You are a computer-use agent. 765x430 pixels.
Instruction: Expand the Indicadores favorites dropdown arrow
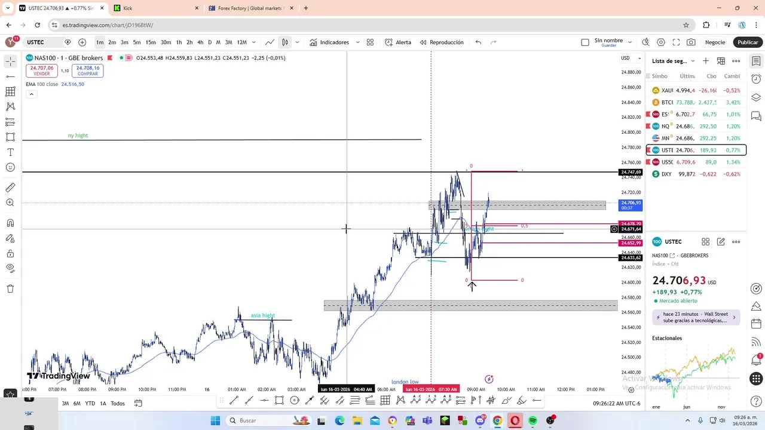click(357, 42)
